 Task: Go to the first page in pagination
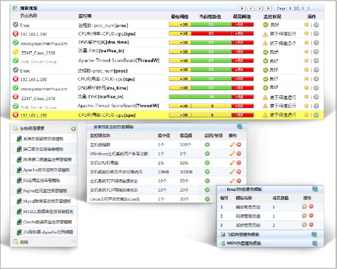[x=241, y=8]
